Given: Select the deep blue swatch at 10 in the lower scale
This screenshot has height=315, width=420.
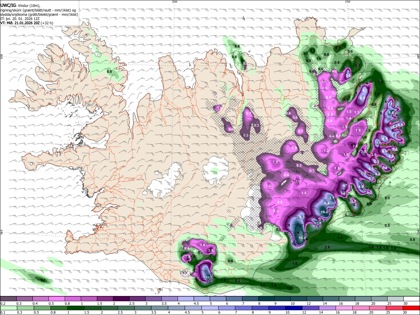Looking at the screenshot, I should [293, 308].
